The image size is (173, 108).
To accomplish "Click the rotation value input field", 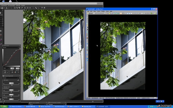I will click(11, 83).
